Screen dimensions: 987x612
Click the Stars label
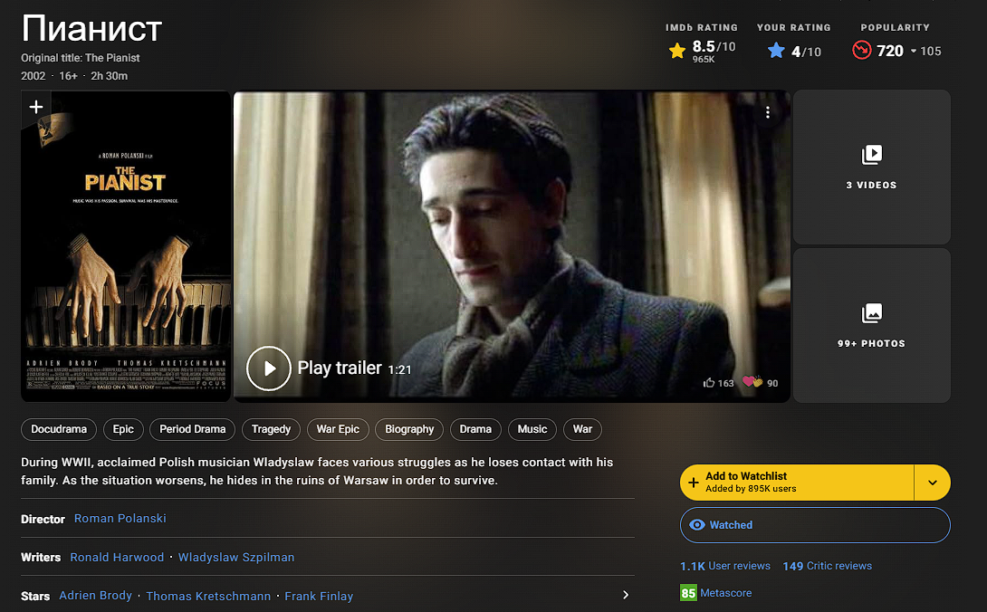pyautogui.click(x=35, y=597)
